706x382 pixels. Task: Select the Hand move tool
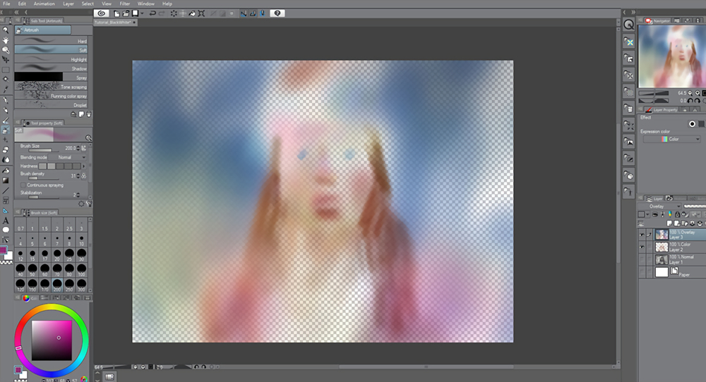[6, 40]
